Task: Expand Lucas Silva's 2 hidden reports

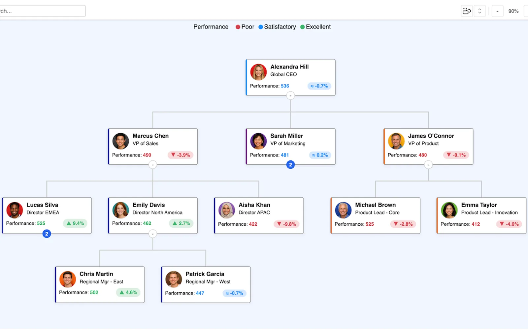Action: (47, 234)
